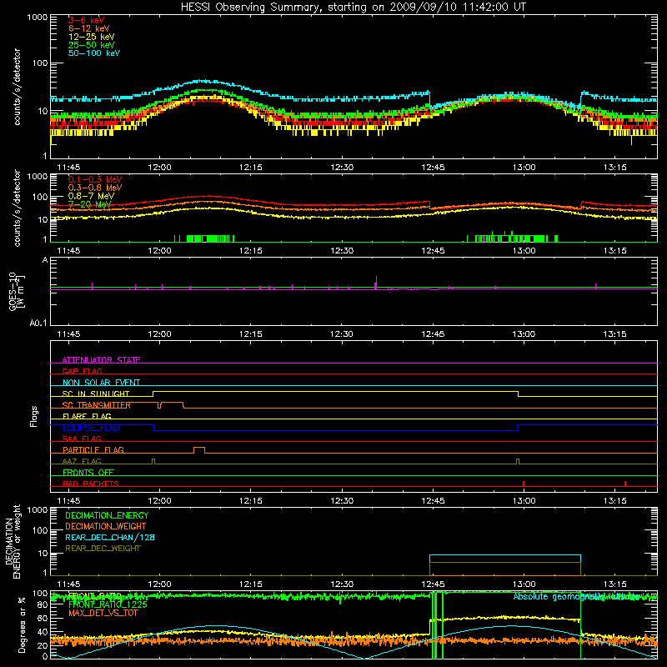Click the FRONT_RATIO_1225 legend label
This screenshot has width=667, height=667.
pos(108,604)
